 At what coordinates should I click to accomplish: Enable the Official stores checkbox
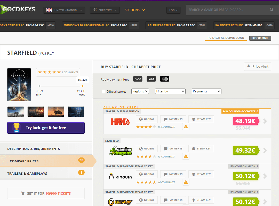pyautogui.click(x=104, y=91)
